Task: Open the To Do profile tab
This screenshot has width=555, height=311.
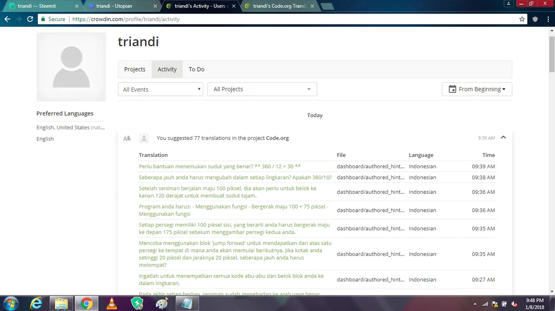Action: [x=196, y=69]
